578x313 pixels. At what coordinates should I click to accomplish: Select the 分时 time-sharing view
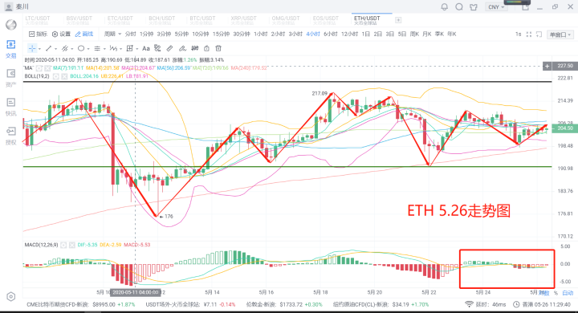click(131, 34)
